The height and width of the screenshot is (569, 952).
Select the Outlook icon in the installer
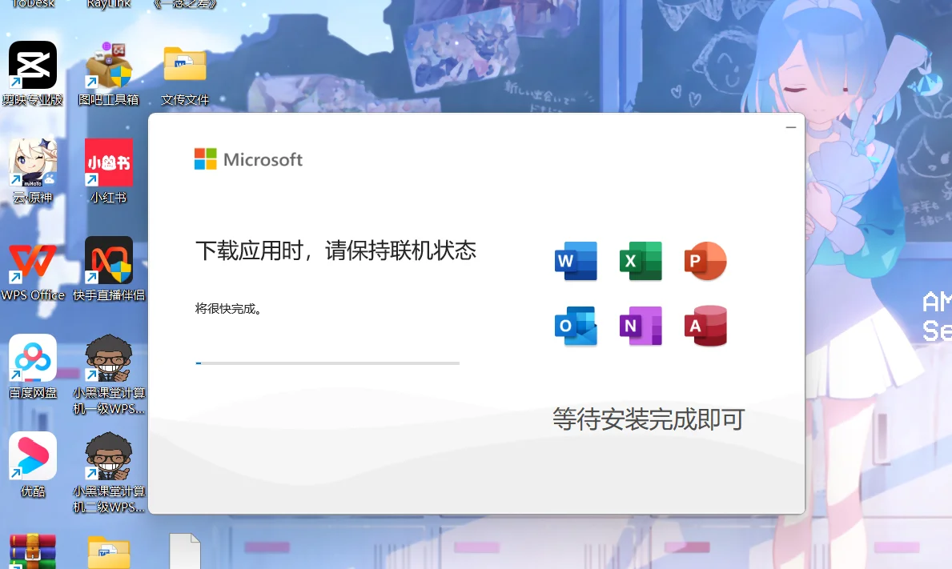coord(575,326)
